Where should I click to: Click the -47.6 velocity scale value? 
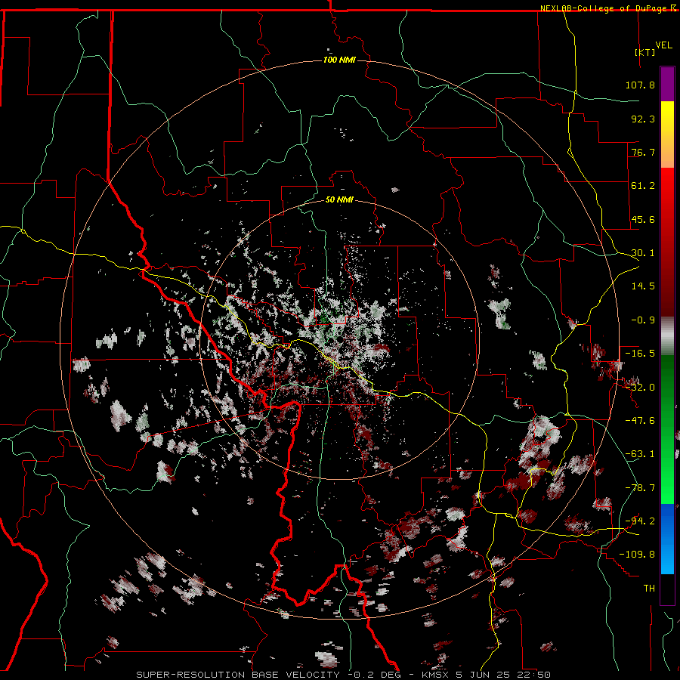click(x=640, y=421)
